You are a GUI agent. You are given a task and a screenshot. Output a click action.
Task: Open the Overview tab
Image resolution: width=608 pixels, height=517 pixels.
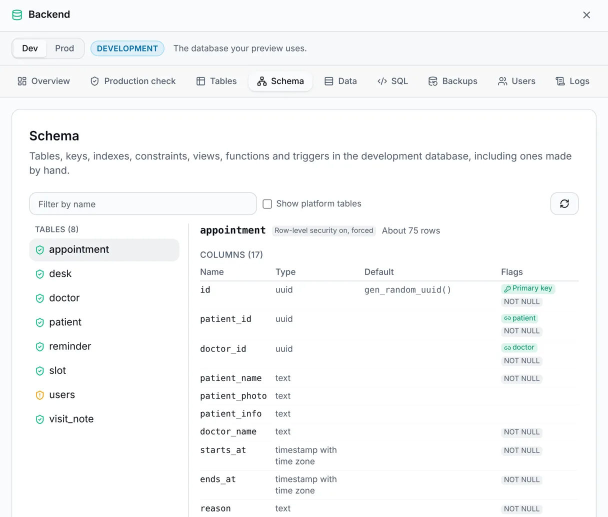[43, 81]
